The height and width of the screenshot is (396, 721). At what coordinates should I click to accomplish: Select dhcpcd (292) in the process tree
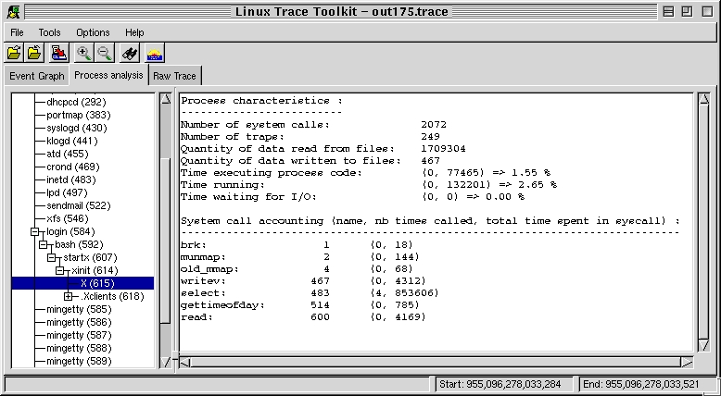pos(76,102)
